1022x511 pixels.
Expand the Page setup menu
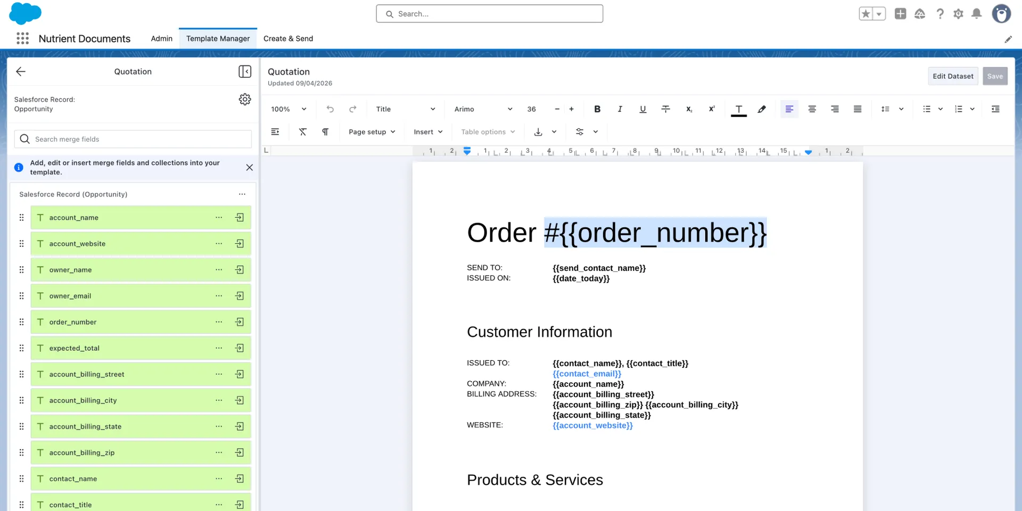click(372, 132)
